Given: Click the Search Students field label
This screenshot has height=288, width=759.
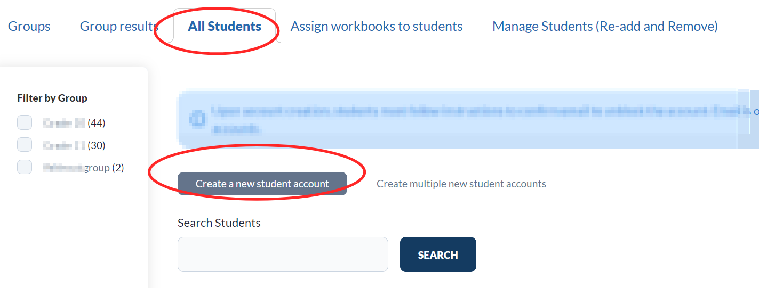Looking at the screenshot, I should (219, 223).
